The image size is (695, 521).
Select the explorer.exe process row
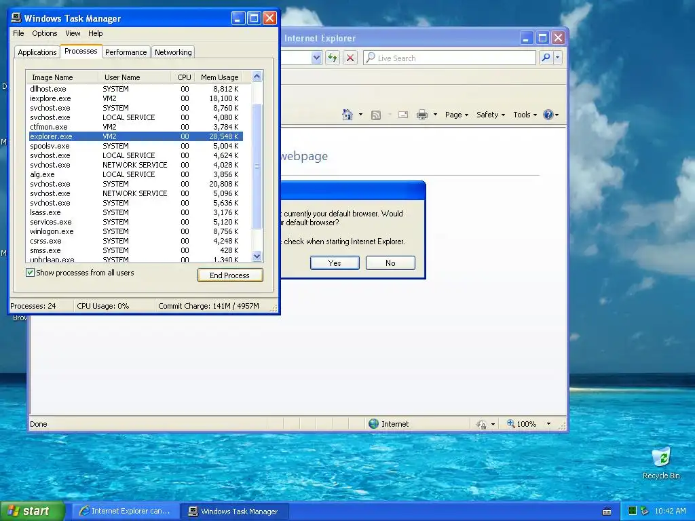[136, 136]
